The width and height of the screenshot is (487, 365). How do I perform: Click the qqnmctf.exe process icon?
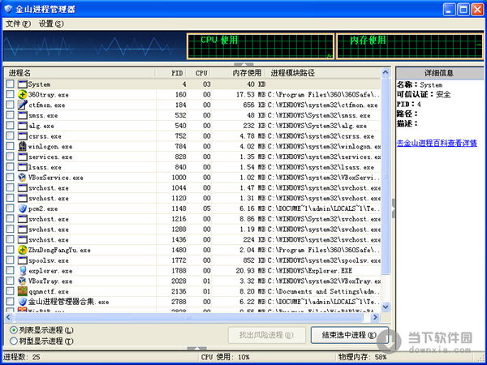[x=23, y=291]
